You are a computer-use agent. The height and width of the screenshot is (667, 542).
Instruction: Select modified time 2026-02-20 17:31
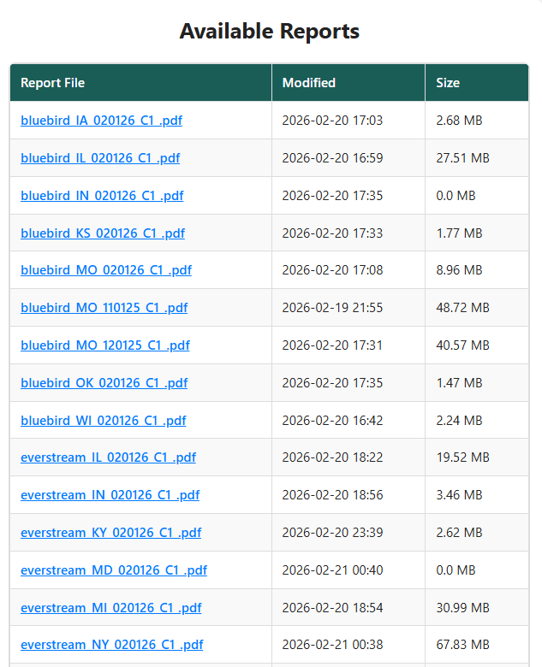pyautogui.click(x=332, y=345)
